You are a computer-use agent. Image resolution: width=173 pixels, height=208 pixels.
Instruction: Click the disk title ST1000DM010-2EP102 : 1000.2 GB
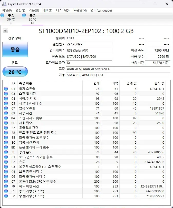tap(86, 31)
